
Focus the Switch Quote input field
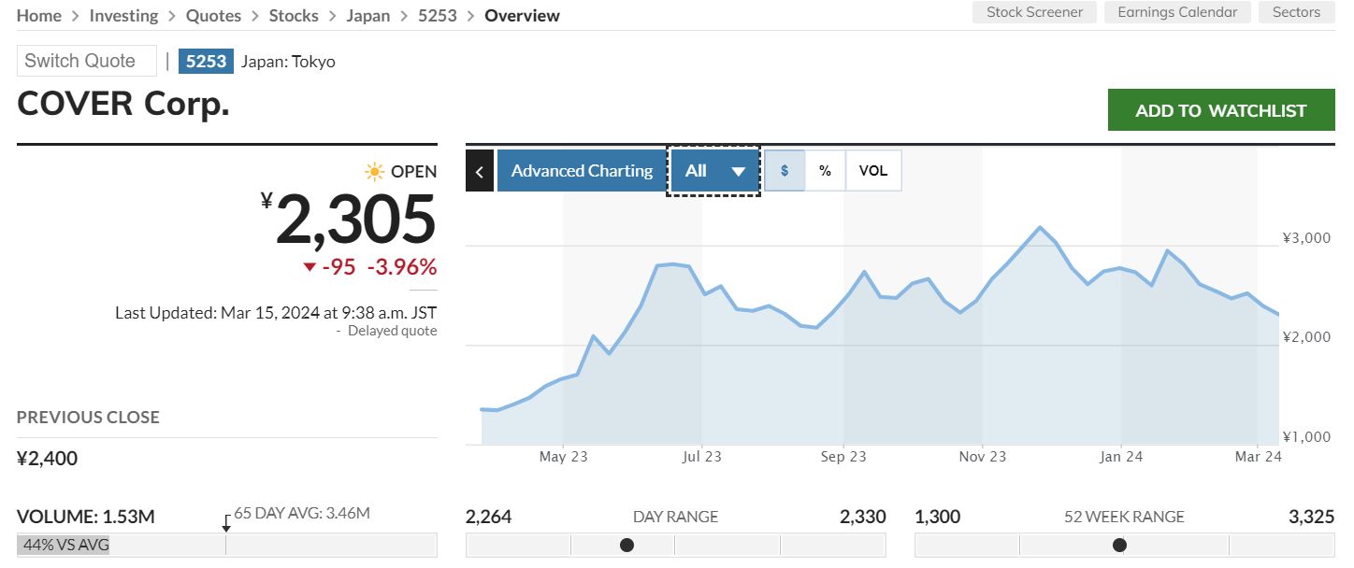[87, 61]
